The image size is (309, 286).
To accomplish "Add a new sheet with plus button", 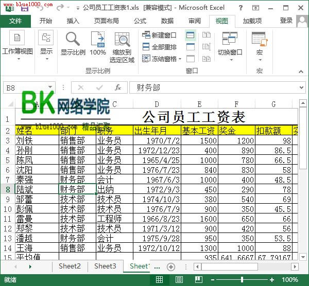I will pos(171,267).
